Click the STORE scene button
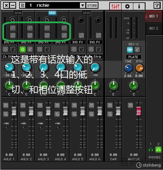The width and height of the screenshot is (163, 170). [x=92, y=5]
